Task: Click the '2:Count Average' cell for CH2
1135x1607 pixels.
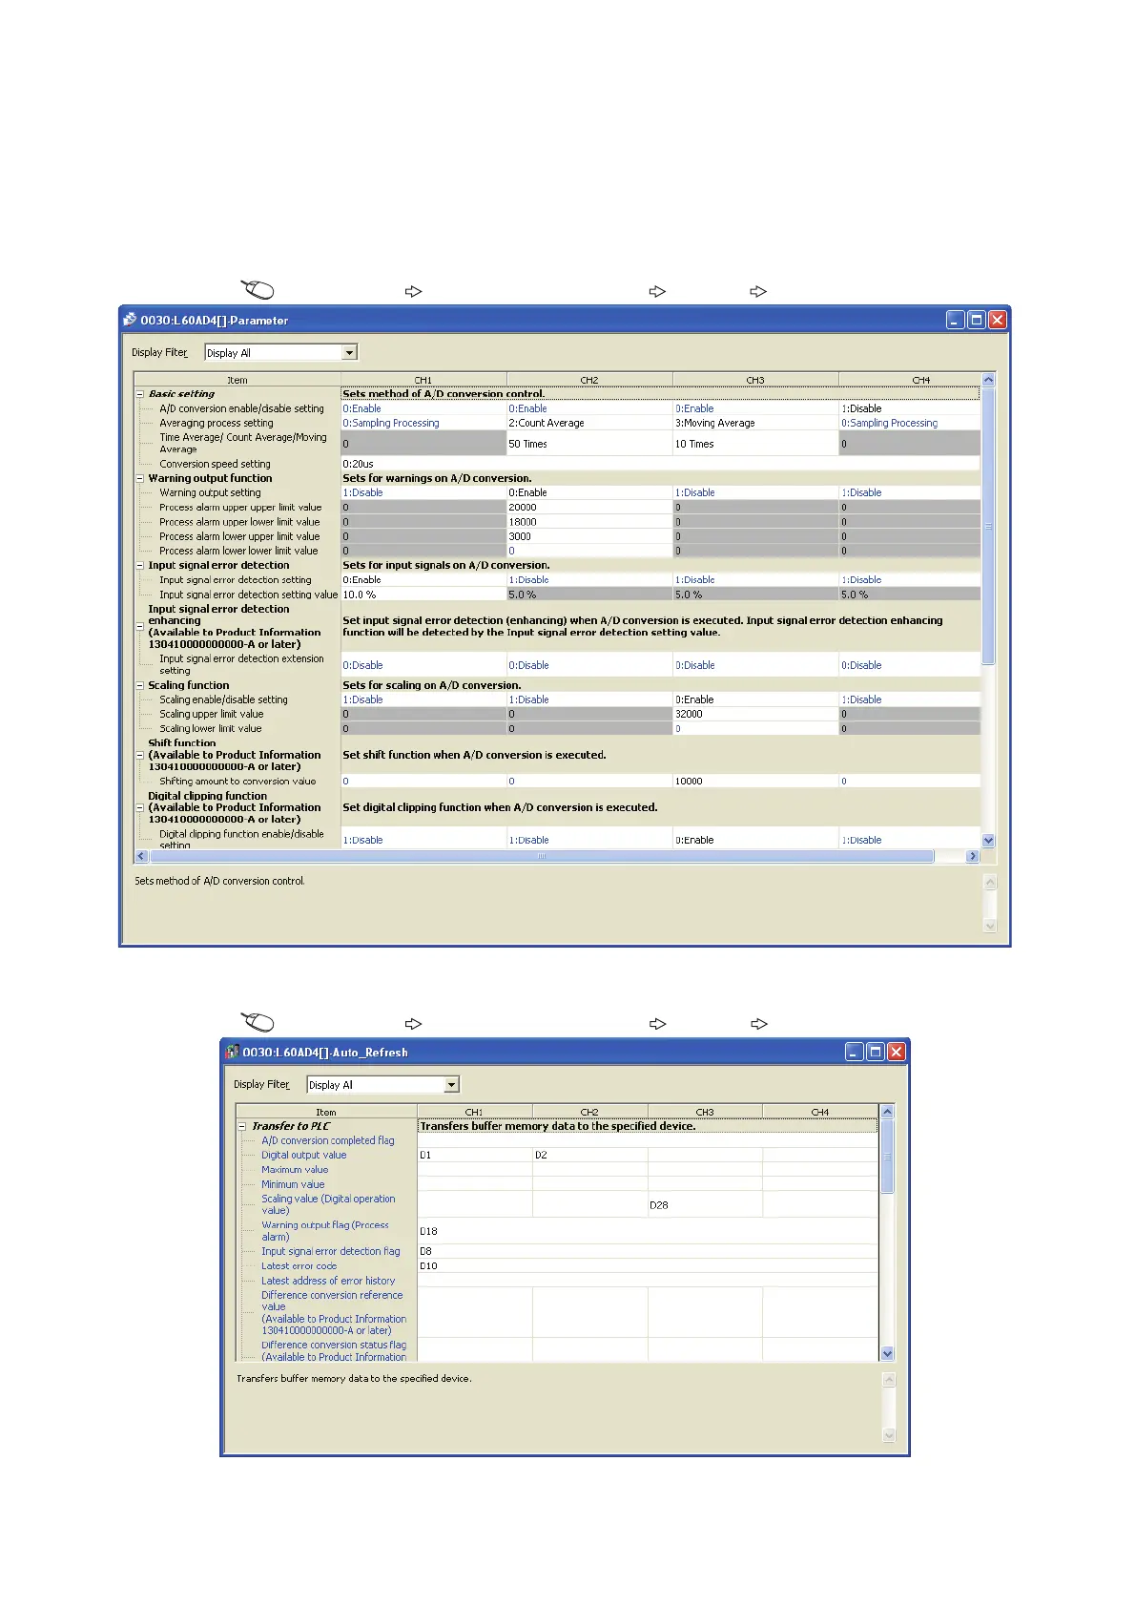Action: 589,423
